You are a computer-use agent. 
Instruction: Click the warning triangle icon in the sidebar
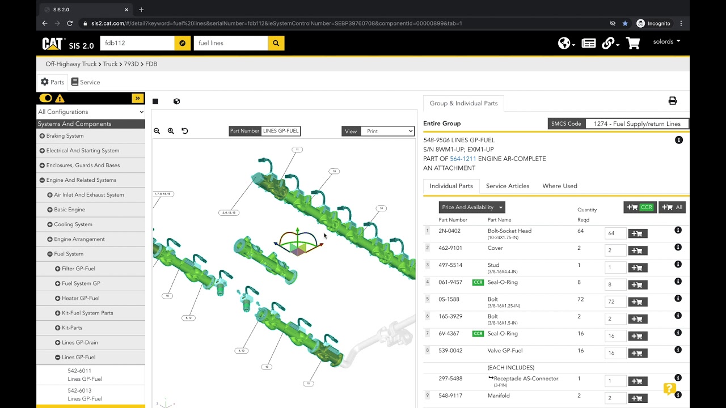tap(60, 98)
